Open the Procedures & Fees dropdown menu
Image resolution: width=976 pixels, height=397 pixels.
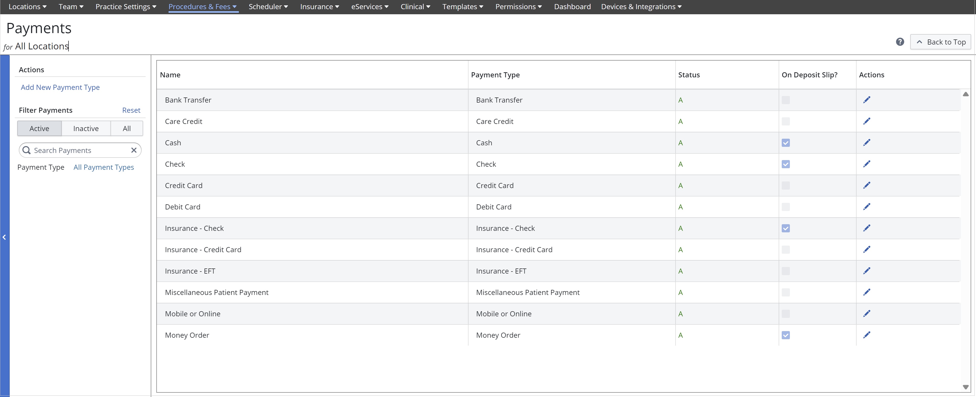coord(203,7)
